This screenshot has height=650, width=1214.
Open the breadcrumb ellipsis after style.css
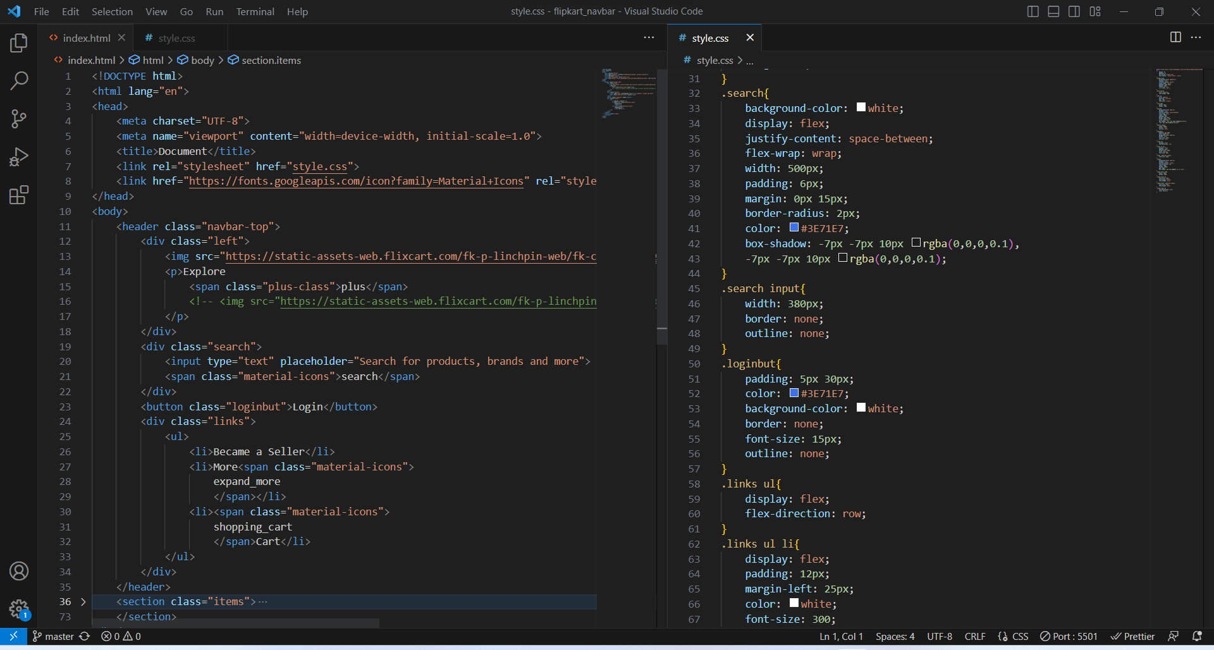750,60
